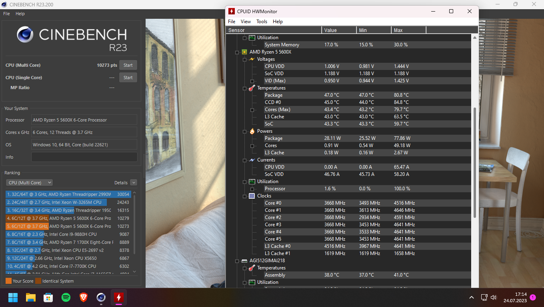Open the network tray icon
Screen dimensions: 544x307
[484, 297]
